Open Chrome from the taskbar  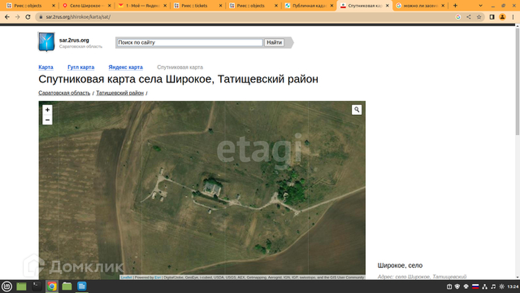pos(52,286)
